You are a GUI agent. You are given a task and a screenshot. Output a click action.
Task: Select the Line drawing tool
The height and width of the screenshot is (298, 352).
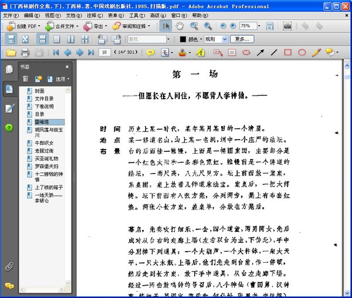pos(274,53)
